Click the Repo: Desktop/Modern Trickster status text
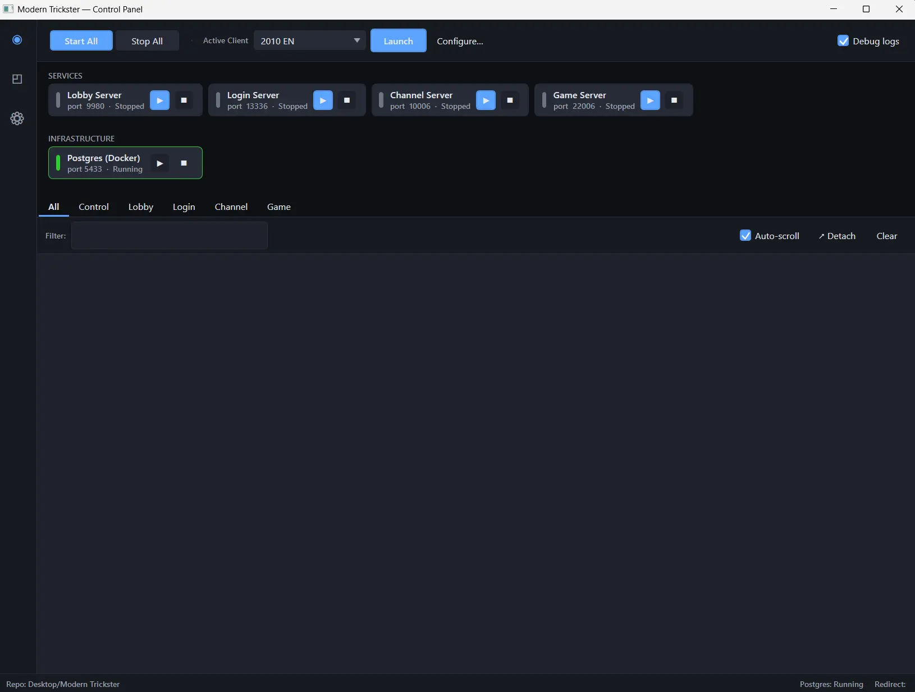 click(x=63, y=684)
